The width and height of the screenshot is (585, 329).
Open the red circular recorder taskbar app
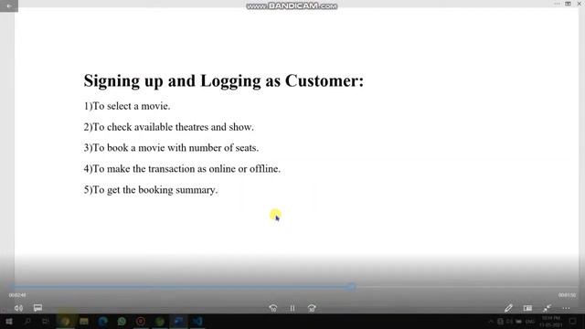point(141,322)
